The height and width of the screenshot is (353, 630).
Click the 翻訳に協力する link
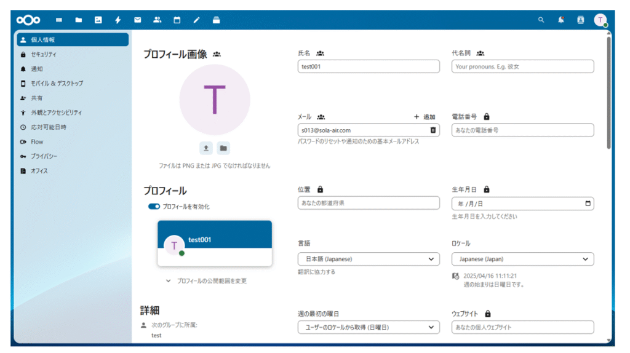coord(317,272)
